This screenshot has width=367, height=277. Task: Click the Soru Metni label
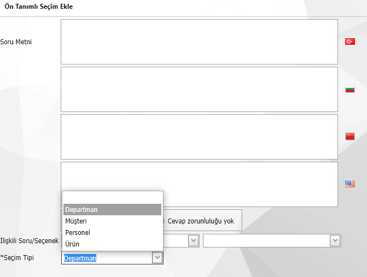(x=16, y=42)
